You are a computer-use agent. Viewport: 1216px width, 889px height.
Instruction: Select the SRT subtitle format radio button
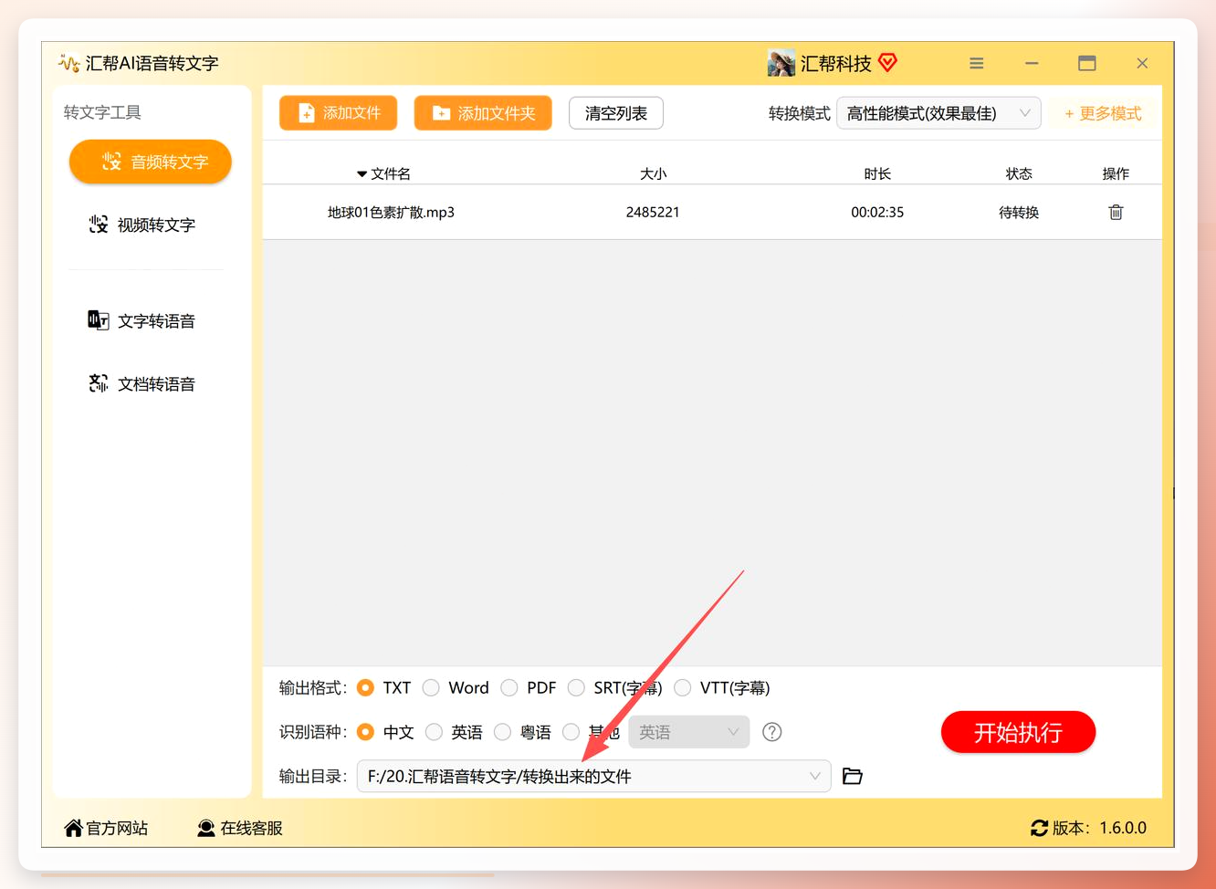[576, 687]
